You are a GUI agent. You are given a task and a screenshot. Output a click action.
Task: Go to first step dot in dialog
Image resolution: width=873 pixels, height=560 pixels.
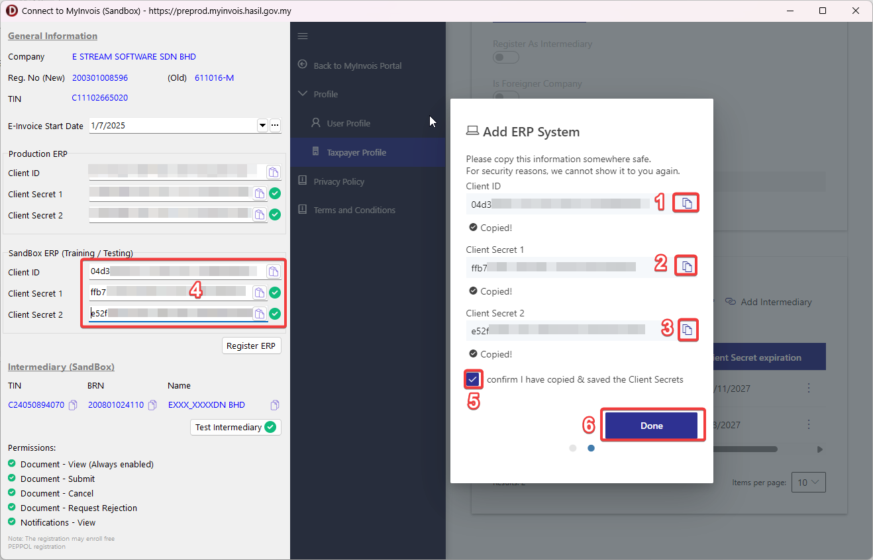[x=572, y=448]
